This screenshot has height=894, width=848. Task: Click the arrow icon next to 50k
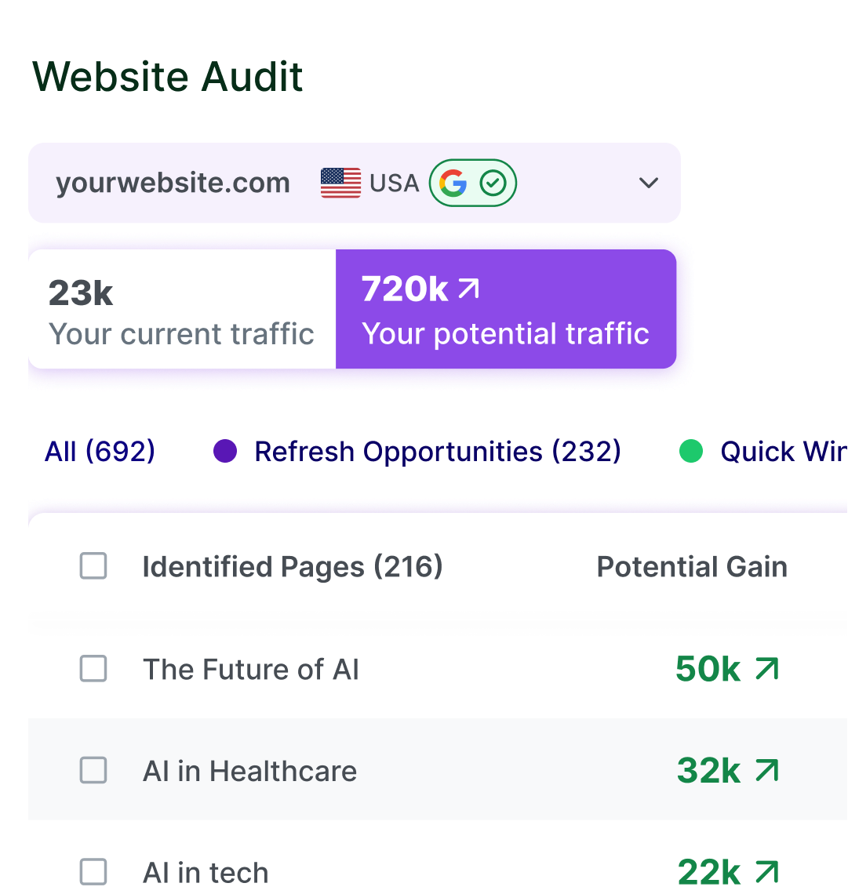coord(766,669)
